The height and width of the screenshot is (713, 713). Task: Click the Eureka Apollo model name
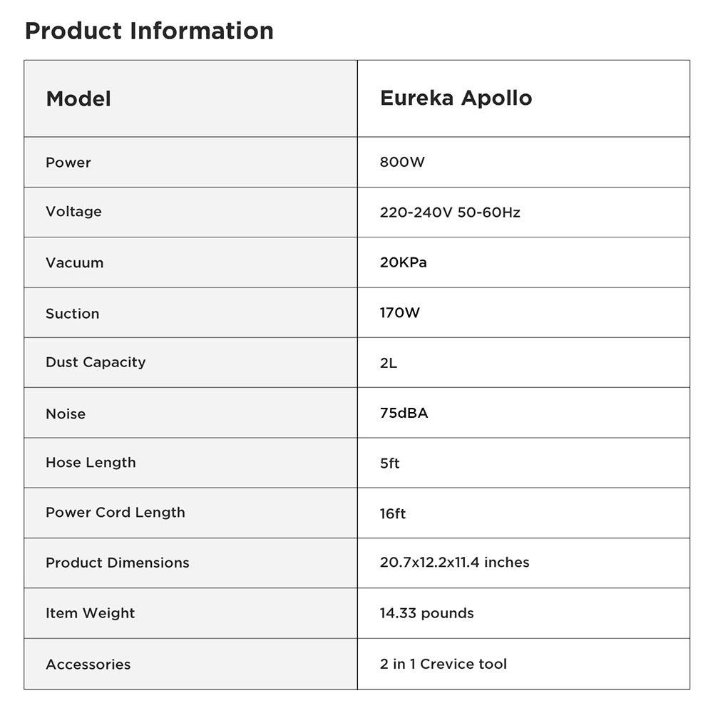pos(456,98)
